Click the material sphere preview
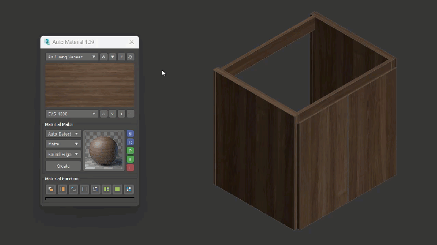Image resolution: width=437 pixels, height=245 pixels. (103, 150)
